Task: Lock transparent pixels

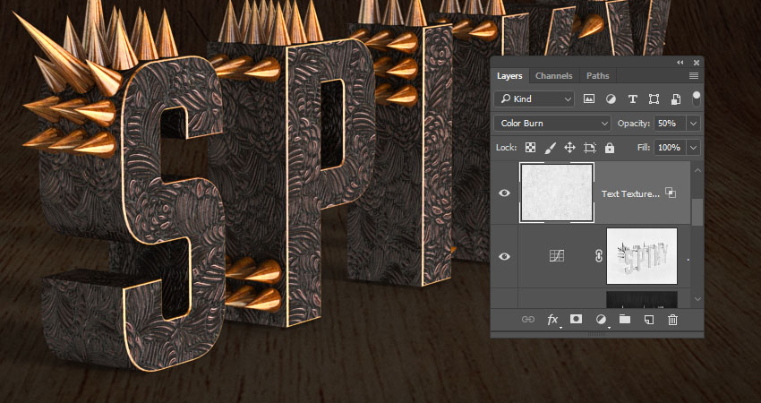Action: [x=531, y=148]
